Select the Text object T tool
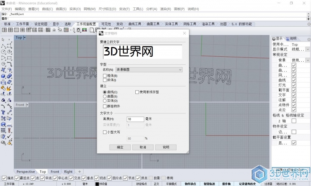The image size is (311, 186). (x=3, y=112)
